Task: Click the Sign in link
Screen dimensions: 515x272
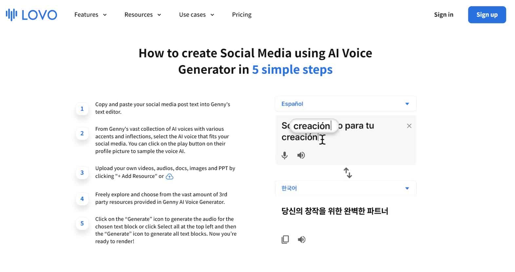Action: pyautogui.click(x=444, y=15)
